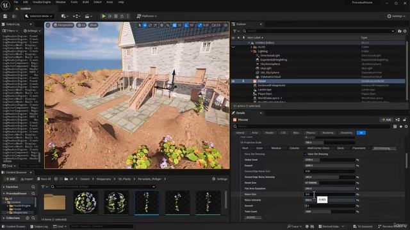Open the Build menu
This screenshot has width=410, height=230.
pos(85,2)
